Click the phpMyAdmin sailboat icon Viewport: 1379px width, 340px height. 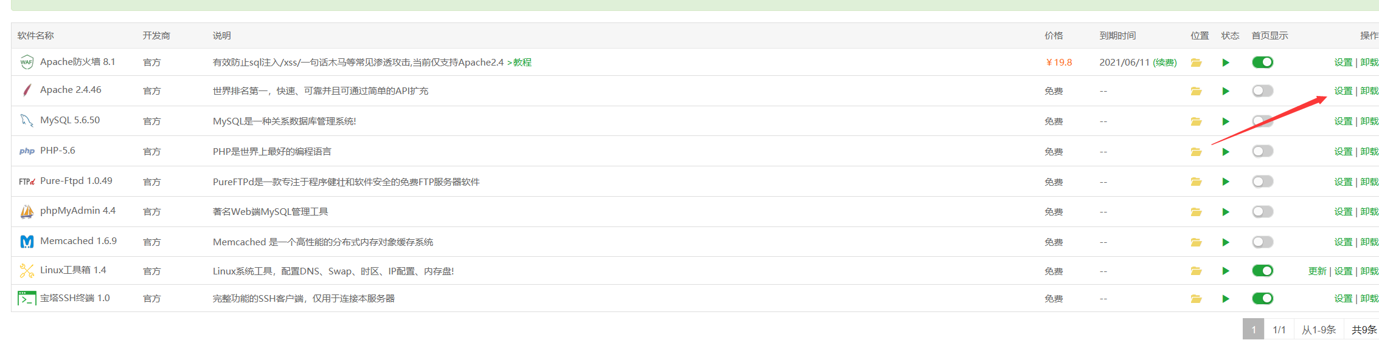pyautogui.click(x=27, y=211)
